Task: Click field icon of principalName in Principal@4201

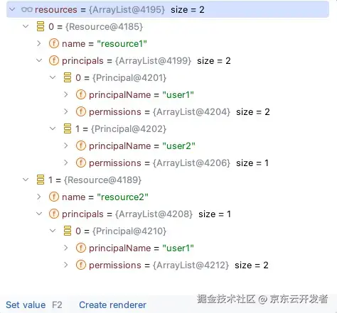Action: pyautogui.click(x=81, y=94)
